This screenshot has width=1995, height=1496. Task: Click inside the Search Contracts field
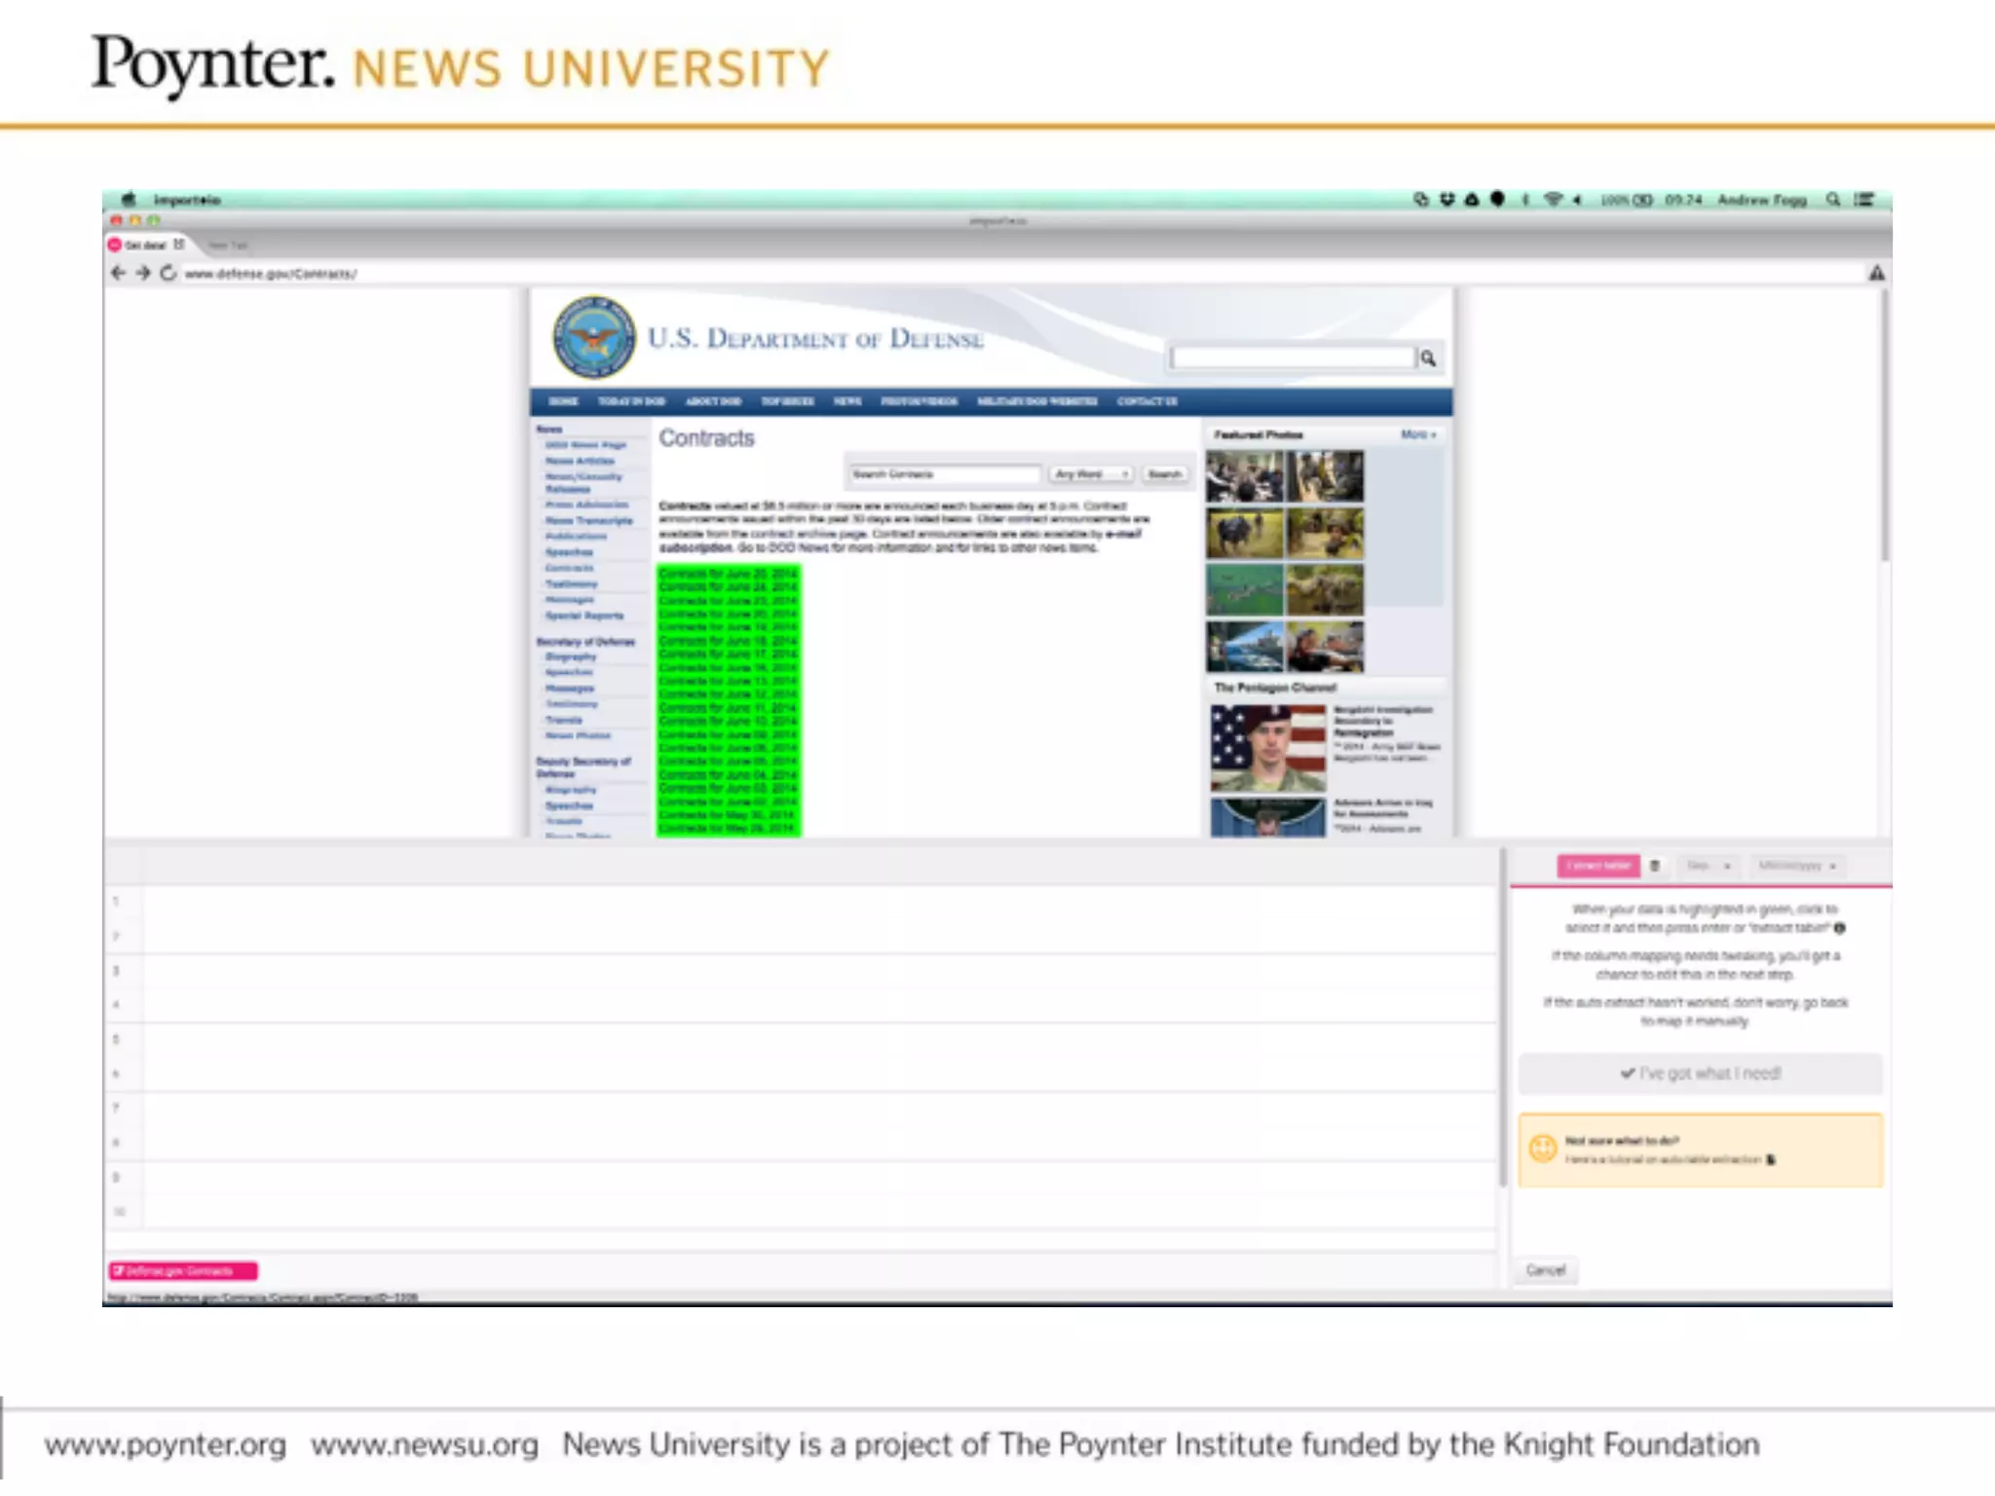click(x=943, y=474)
